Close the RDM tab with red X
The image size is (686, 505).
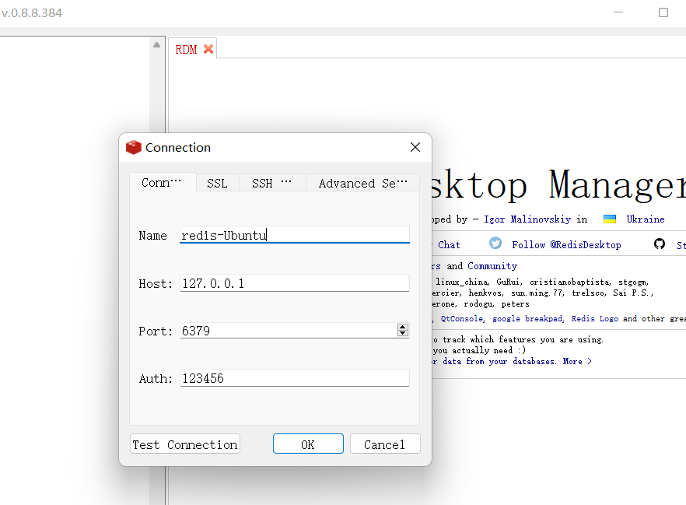[208, 49]
